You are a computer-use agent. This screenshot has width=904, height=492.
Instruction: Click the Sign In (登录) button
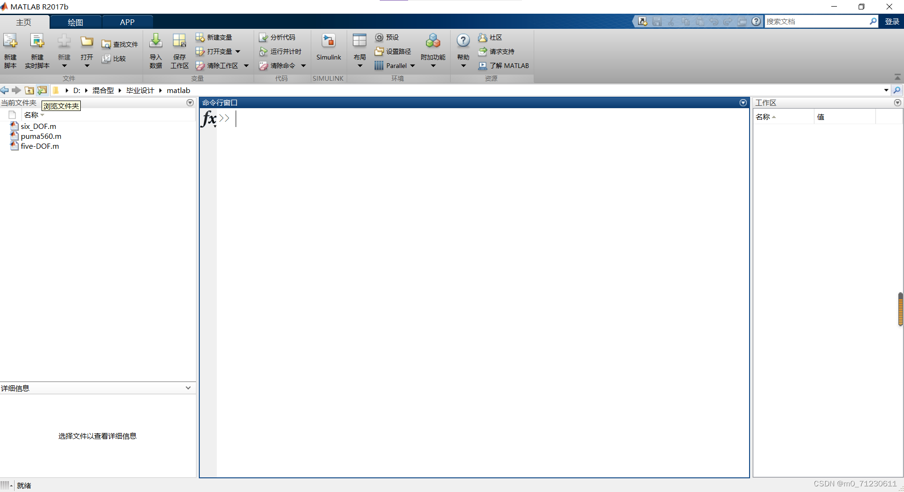(892, 22)
